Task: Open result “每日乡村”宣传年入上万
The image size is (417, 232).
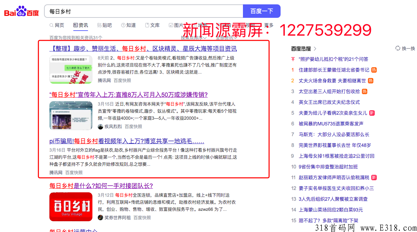Action: [128, 94]
